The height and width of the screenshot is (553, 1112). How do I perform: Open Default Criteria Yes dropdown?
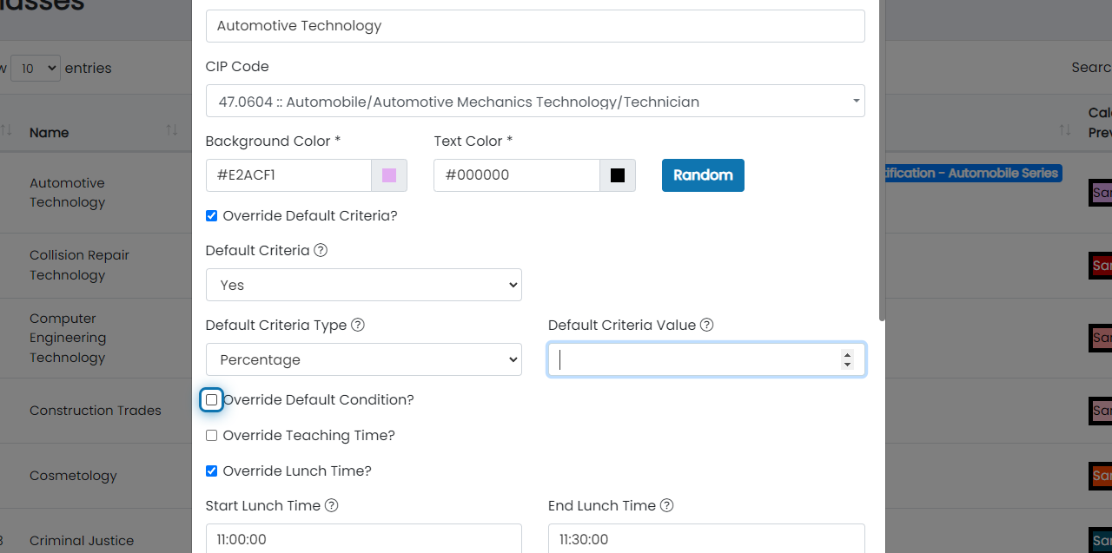click(363, 285)
